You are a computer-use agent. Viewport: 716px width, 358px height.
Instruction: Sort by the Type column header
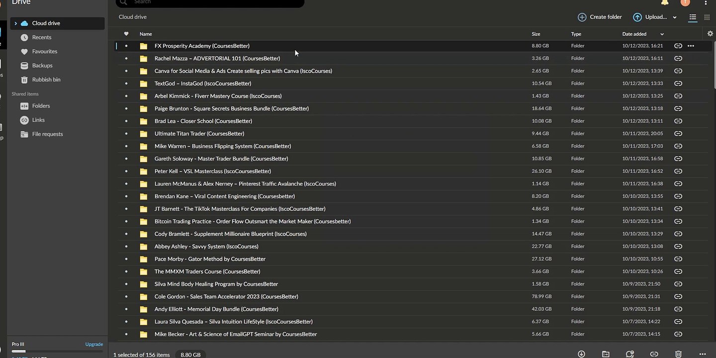(576, 34)
